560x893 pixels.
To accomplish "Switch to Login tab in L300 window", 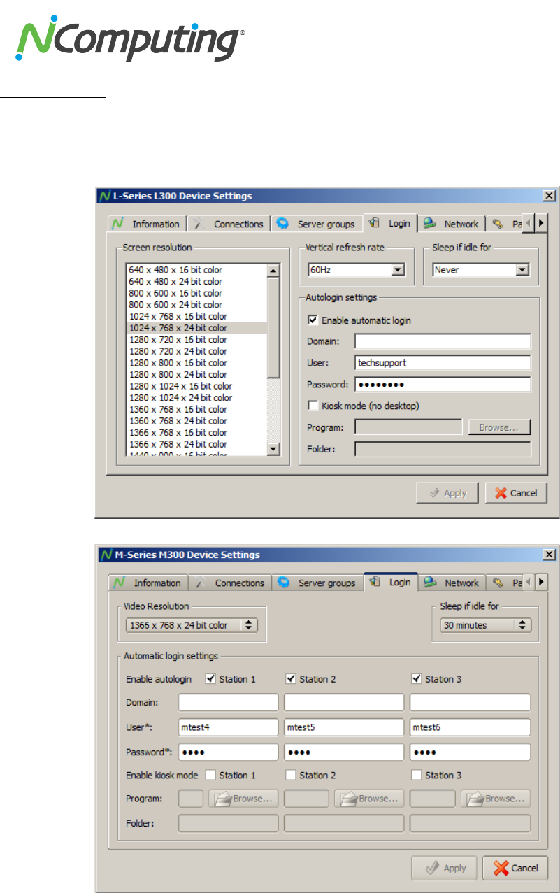I will tap(390, 223).
